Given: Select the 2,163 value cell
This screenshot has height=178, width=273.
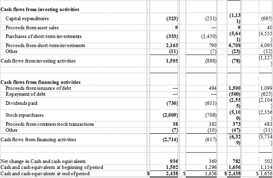Looking at the screenshot, I should click(172, 45).
